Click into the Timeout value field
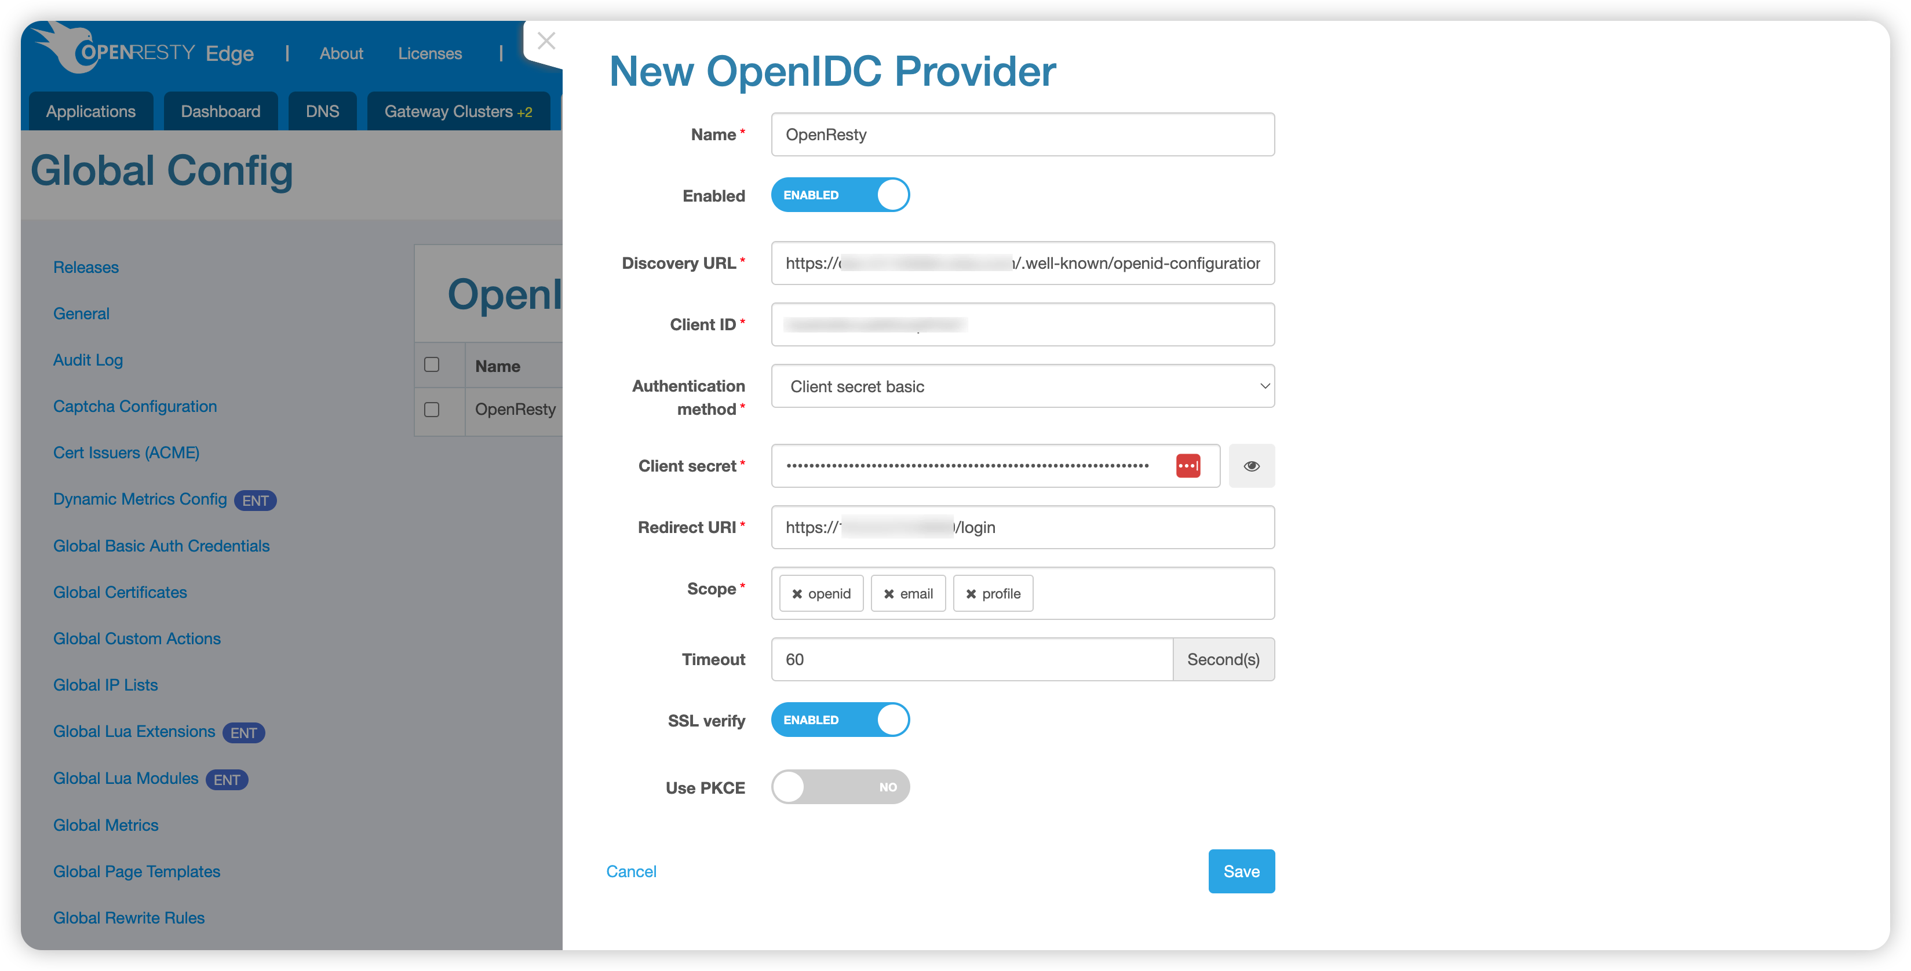 [x=972, y=659]
